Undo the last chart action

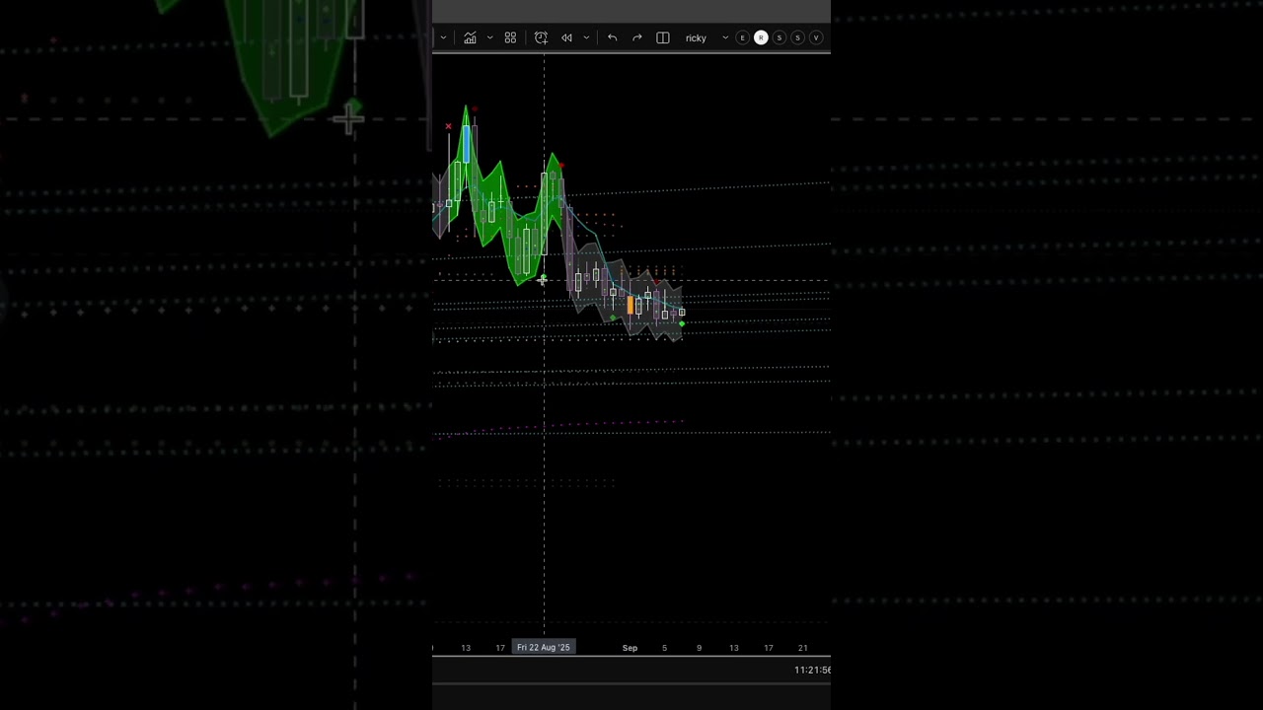pyautogui.click(x=612, y=37)
